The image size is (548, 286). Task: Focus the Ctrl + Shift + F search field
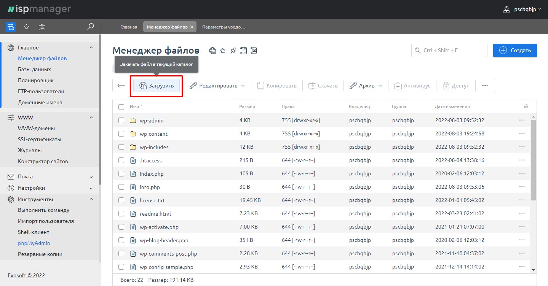tap(449, 50)
